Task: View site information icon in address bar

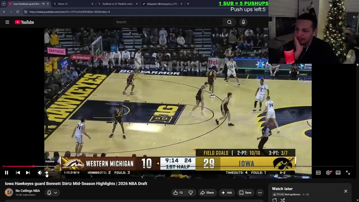Action: pos(26,12)
